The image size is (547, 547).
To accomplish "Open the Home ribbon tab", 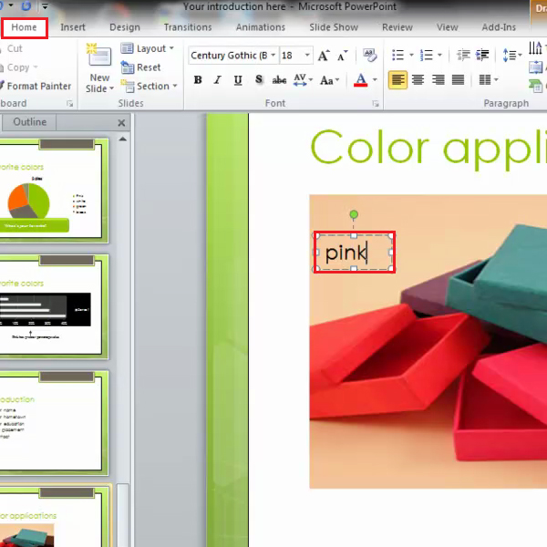I will [24, 27].
